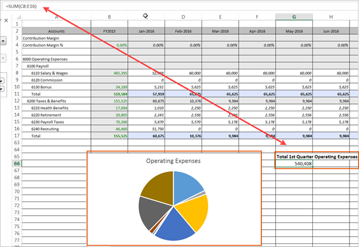Click the green 34,189 bonus value
359x247 pixels.
109,87
